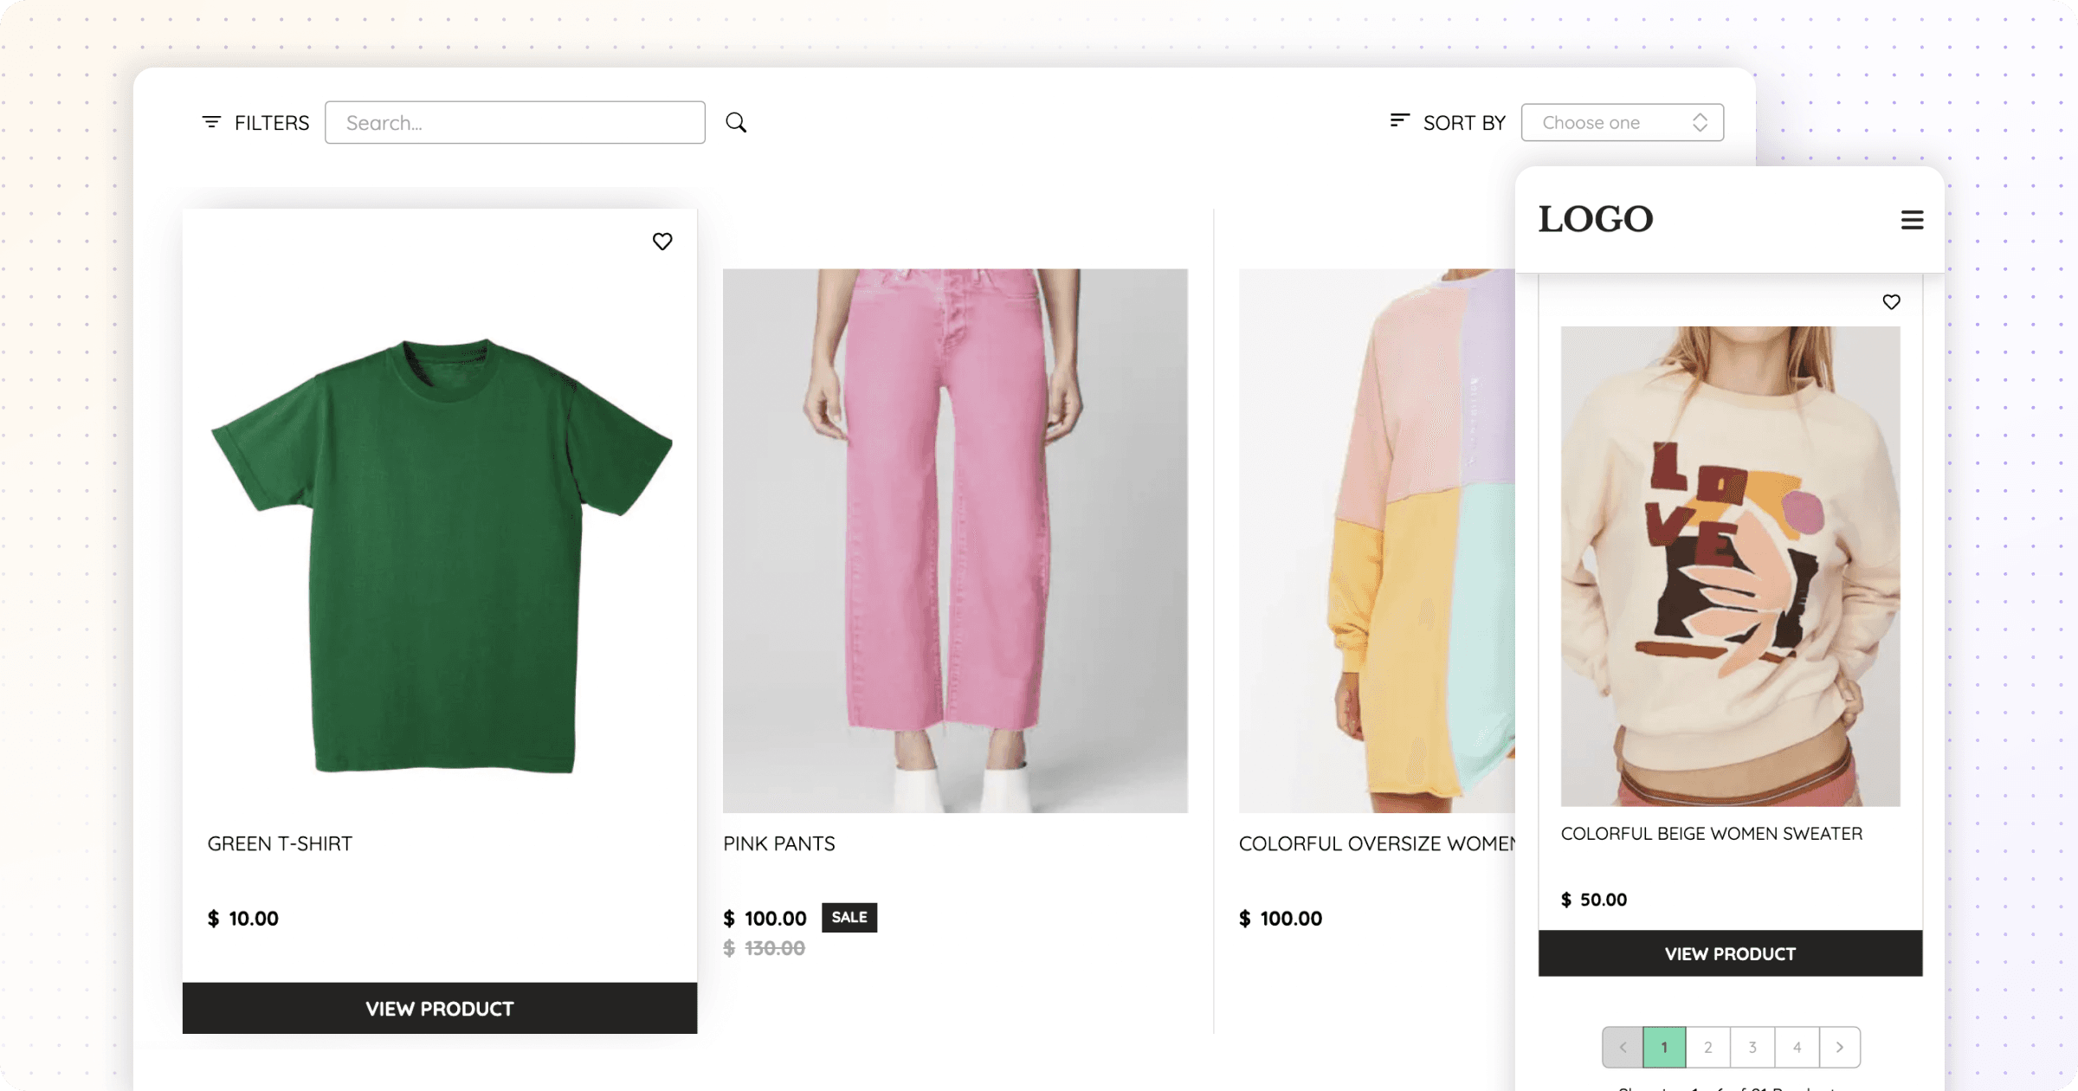Favorite the Colorful Beige Women Sweater

[1892, 301]
